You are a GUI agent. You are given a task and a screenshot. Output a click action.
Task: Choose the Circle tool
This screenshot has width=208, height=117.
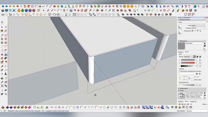[2, 43]
